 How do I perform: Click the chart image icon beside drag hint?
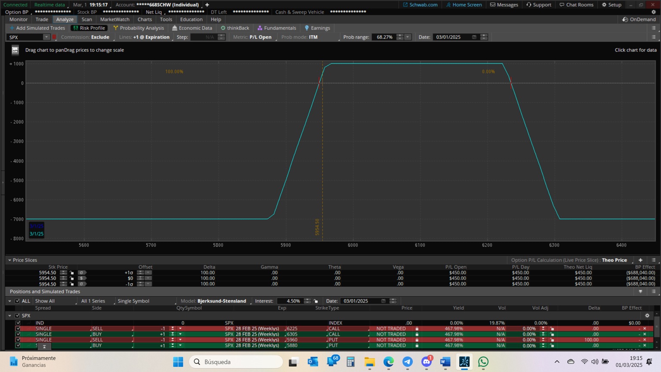(x=15, y=50)
